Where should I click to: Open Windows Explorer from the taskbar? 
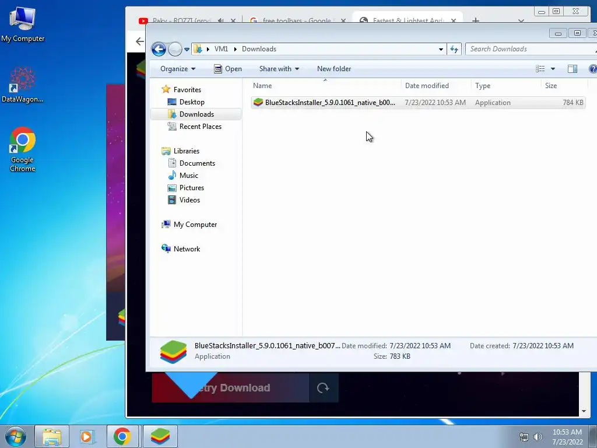click(x=52, y=436)
